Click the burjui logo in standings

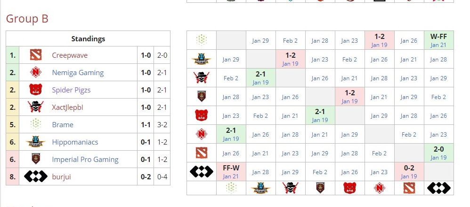(36, 176)
